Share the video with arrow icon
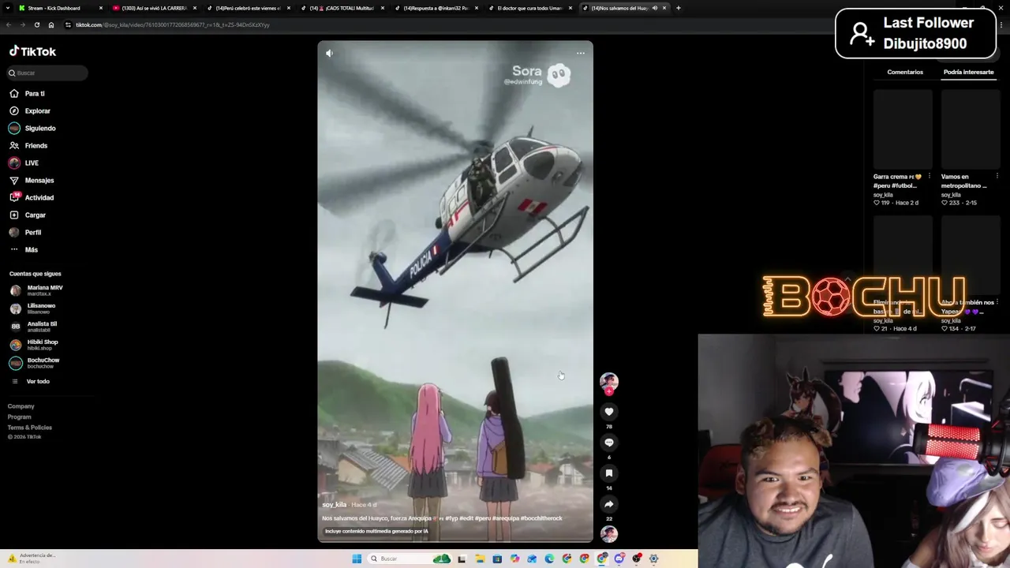Image resolution: width=1010 pixels, height=568 pixels. tap(609, 503)
